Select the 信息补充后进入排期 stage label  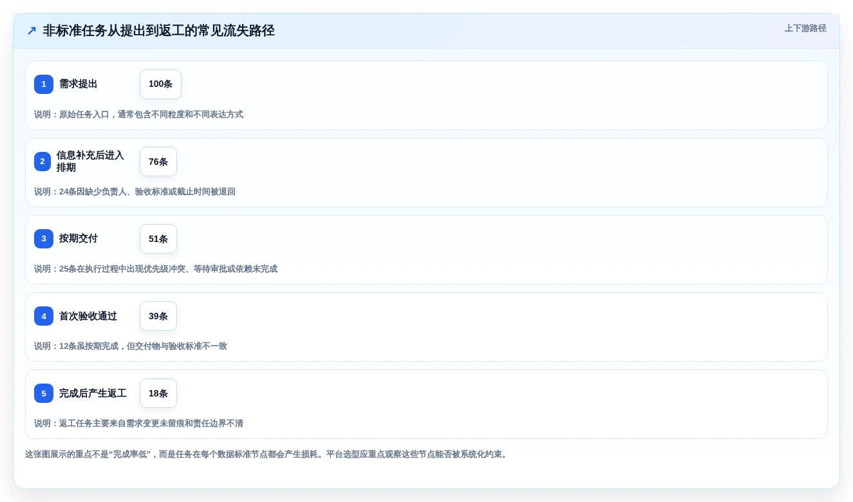[91, 162]
